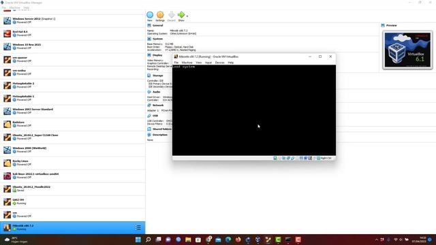Select the Windows 10 New 2021 machine
Screen dimensions: 436x245
[73, 46]
